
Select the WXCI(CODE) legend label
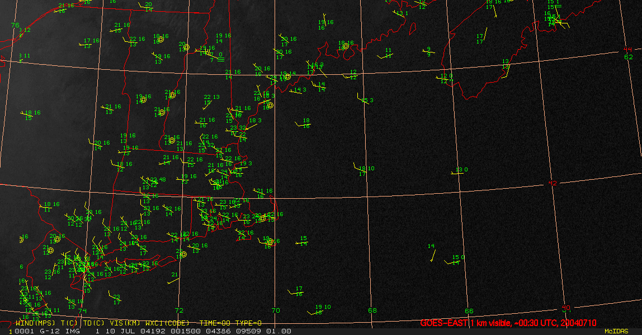click(167, 323)
